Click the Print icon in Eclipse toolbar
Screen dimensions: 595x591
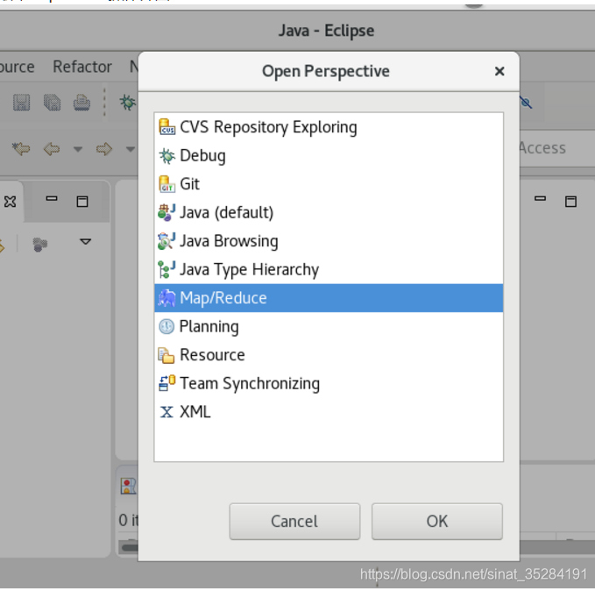[x=82, y=103]
